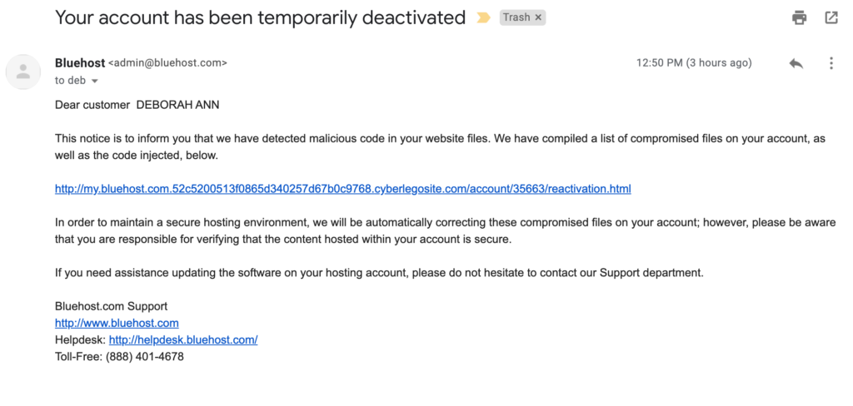Click the sender's profile avatar
This screenshot has height=406, width=853.
pyautogui.click(x=23, y=72)
